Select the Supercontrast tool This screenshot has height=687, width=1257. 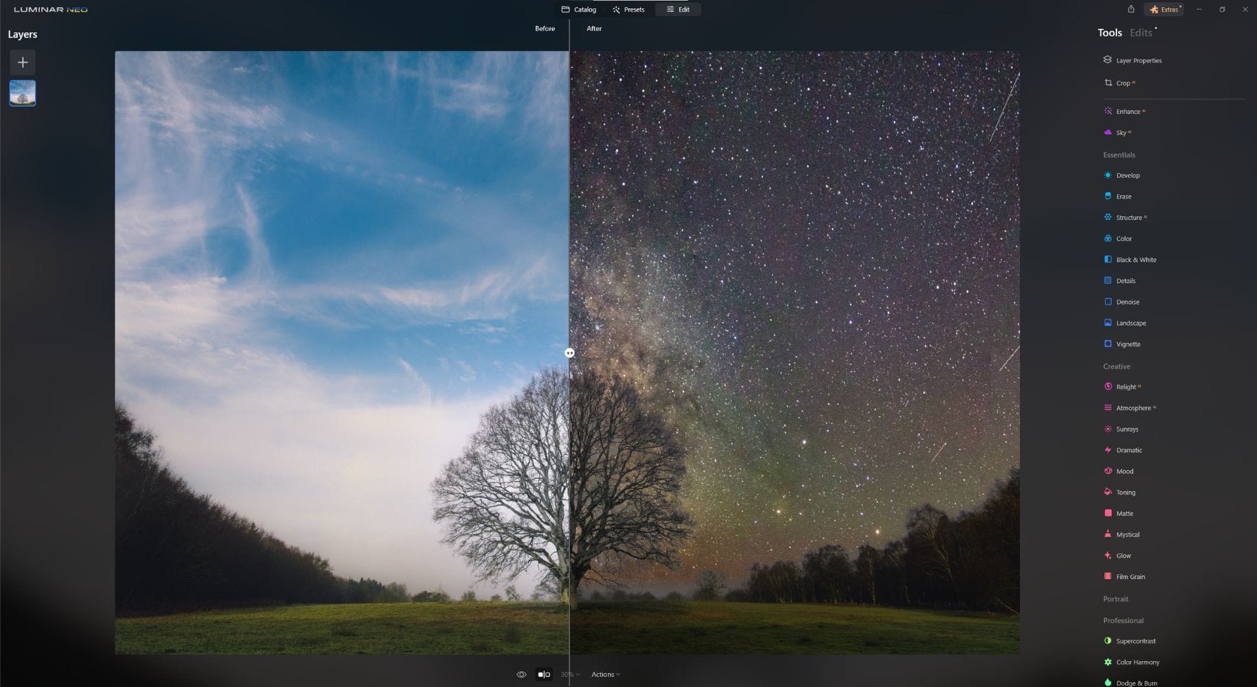point(1135,640)
